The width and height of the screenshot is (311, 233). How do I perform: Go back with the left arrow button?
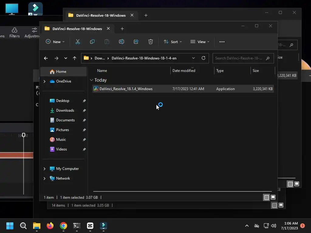[x=46, y=58]
